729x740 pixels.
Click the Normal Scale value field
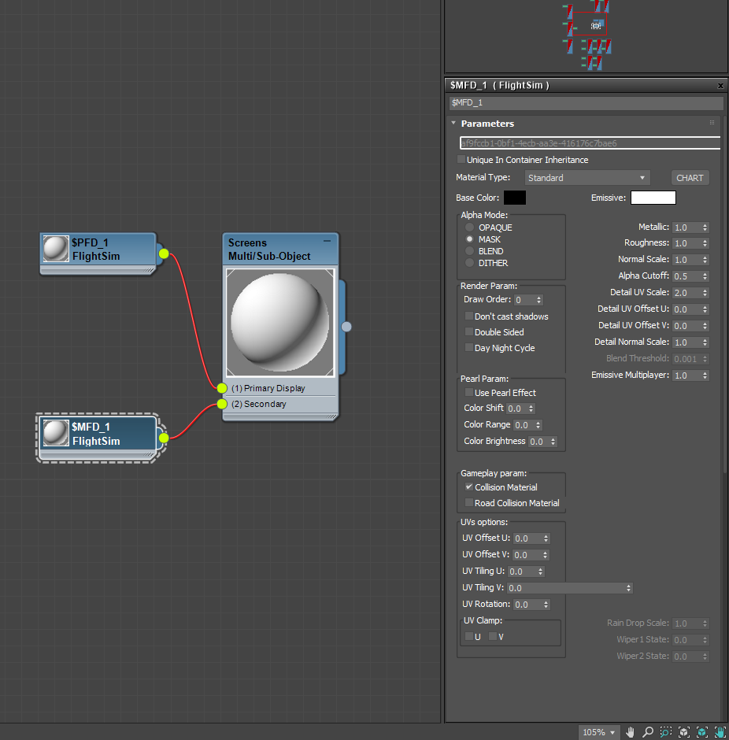687,260
